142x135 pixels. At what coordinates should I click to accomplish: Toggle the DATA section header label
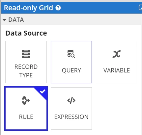point(16,20)
